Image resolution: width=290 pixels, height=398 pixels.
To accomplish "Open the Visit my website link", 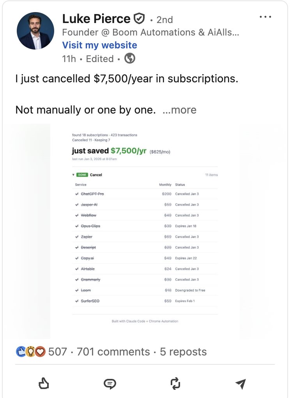I will tap(99, 45).
